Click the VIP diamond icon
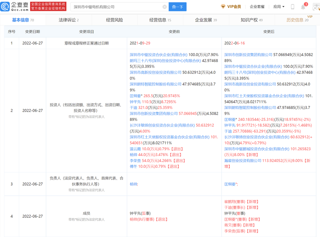This screenshot has height=237, width=320. (x=223, y=7)
